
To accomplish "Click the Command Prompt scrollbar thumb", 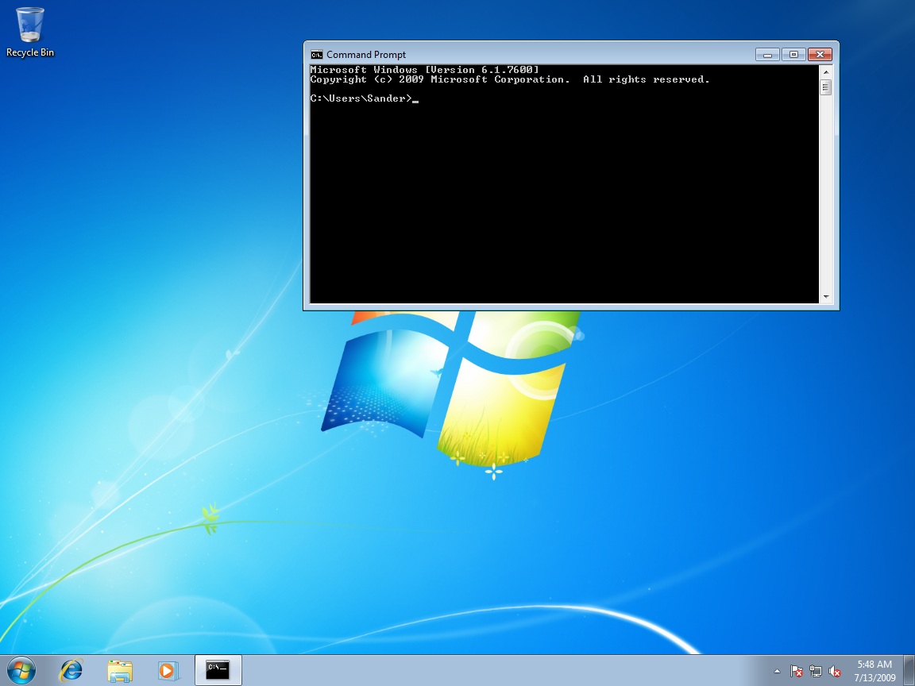I will (826, 87).
